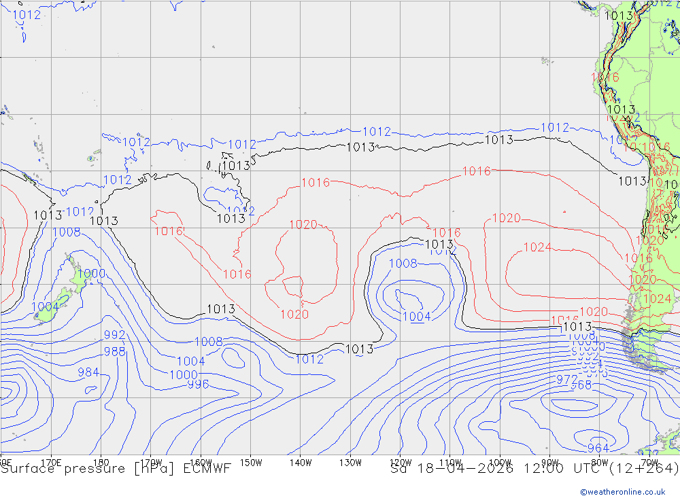Click the 170E longitude label
Image resolution: width=680 pixels, height=498 pixels.
(51, 463)
